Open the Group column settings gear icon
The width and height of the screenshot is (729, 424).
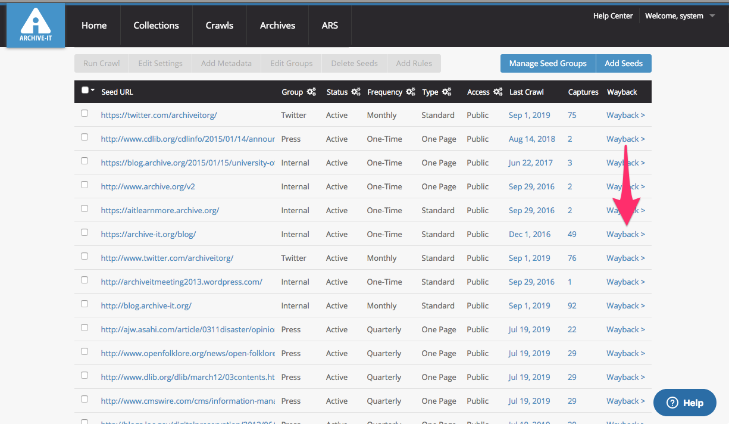coord(311,92)
